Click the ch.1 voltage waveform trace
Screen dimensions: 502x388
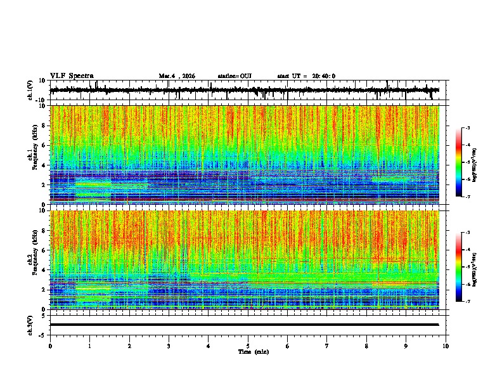tap(245, 90)
